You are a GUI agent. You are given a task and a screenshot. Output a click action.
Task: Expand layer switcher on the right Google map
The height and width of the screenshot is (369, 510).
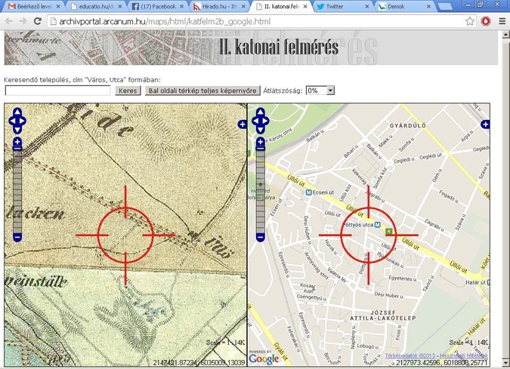[x=485, y=124]
